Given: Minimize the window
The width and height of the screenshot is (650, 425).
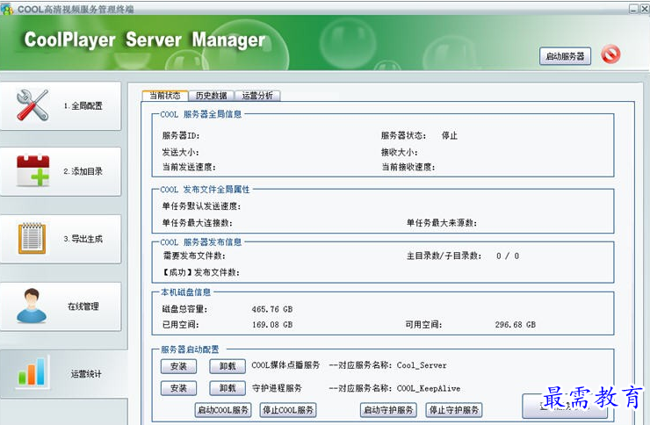Looking at the screenshot, I should pyautogui.click(x=633, y=9).
